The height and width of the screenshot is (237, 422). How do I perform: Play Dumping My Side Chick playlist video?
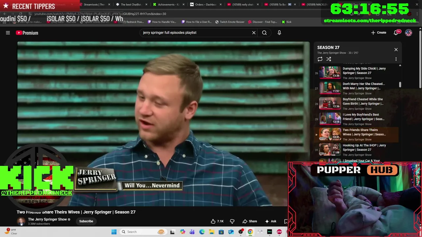356,73
